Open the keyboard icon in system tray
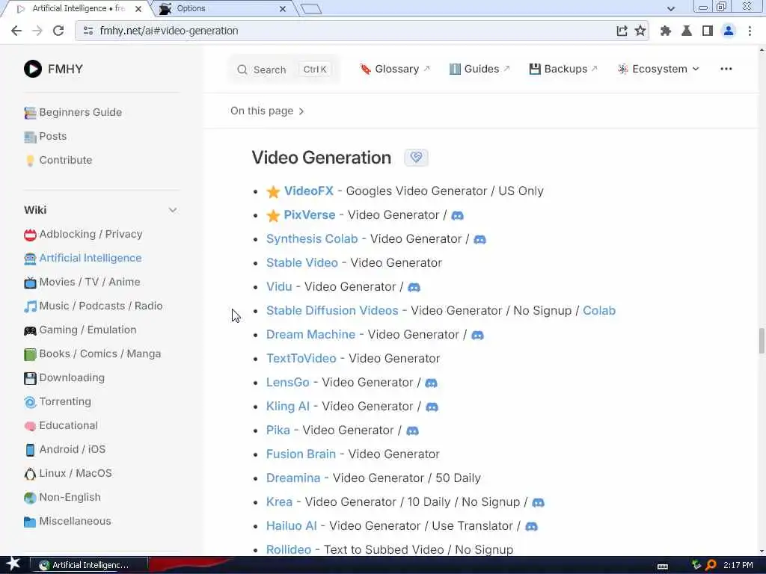 [x=663, y=567]
